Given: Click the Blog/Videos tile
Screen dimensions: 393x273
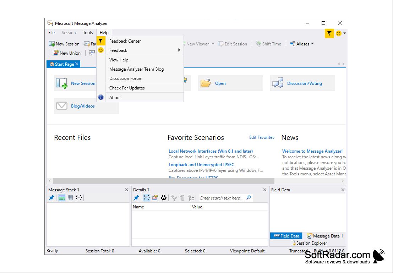Looking at the screenshot, I should 86,106.
